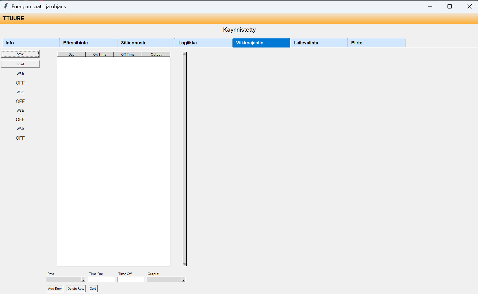The height and width of the screenshot is (294, 478).
Task: Open the Output dropdown list
Action: 183,280
